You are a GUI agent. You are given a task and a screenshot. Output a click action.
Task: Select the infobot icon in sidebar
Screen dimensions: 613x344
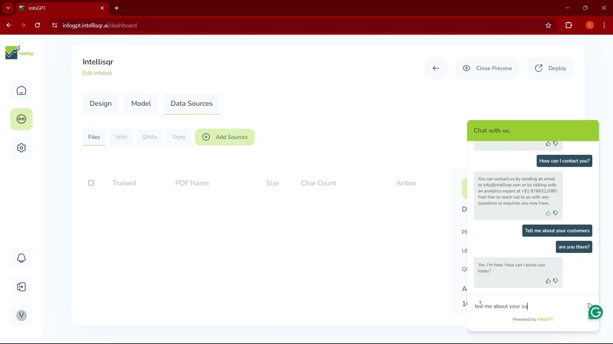21,119
